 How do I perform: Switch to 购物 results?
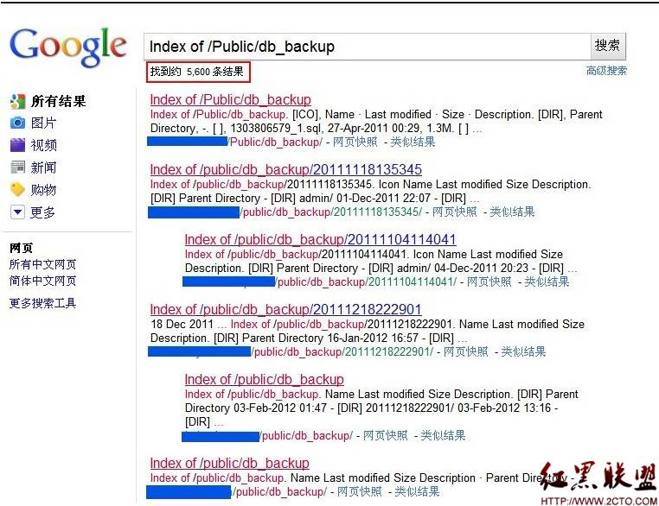click(43, 190)
